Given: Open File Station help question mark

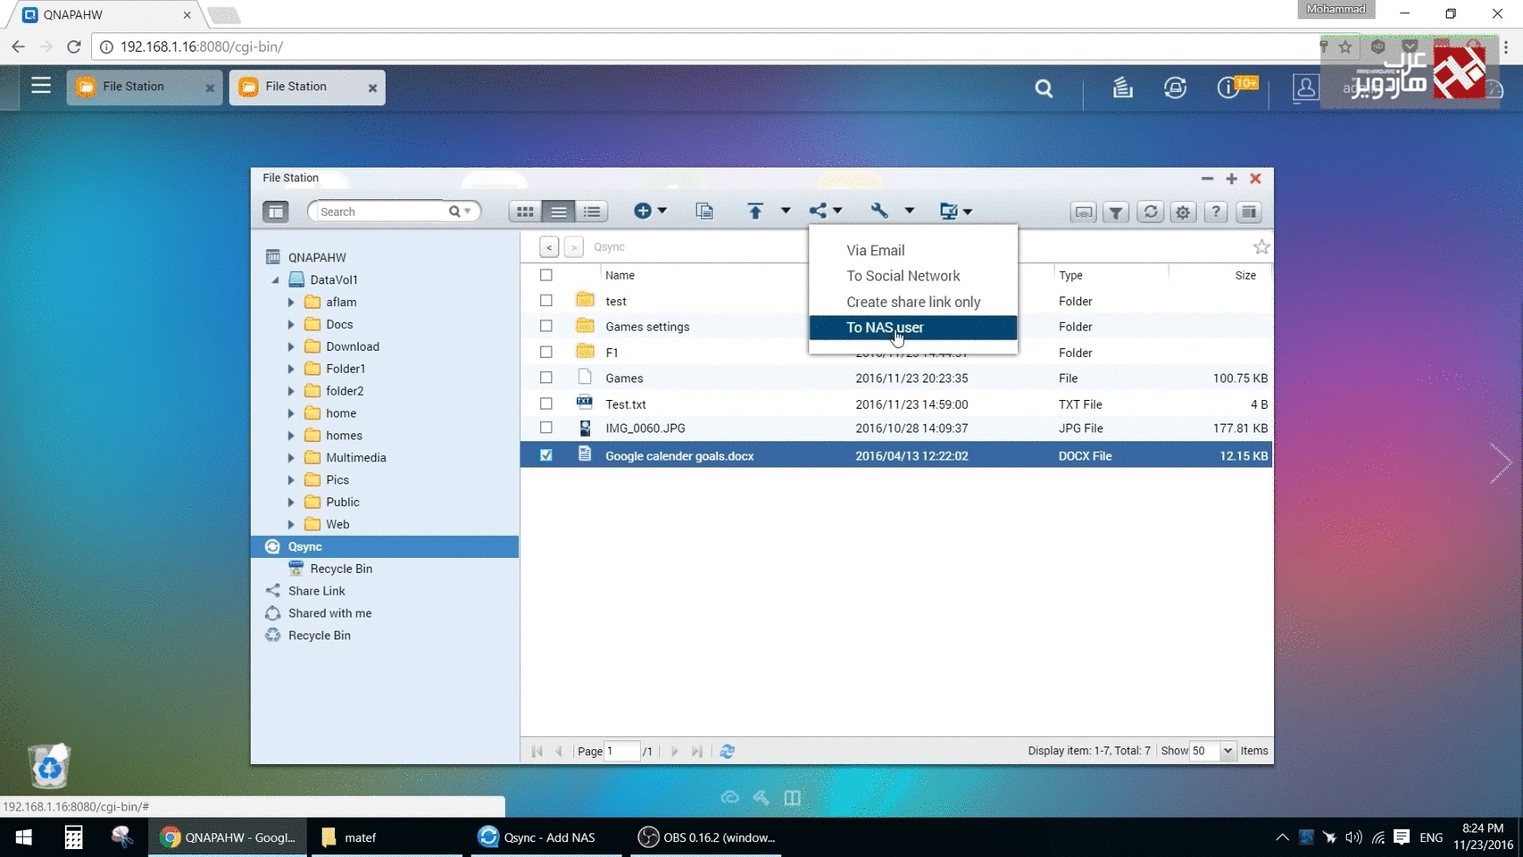Looking at the screenshot, I should point(1216,212).
